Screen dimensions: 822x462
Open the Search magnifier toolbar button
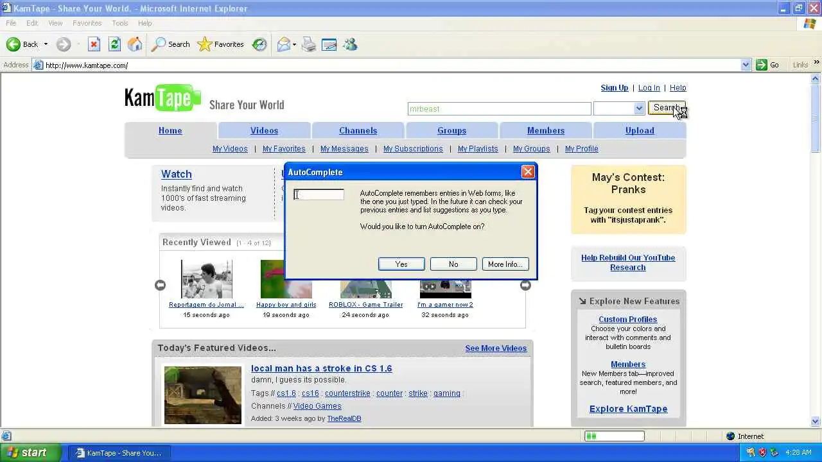170,44
